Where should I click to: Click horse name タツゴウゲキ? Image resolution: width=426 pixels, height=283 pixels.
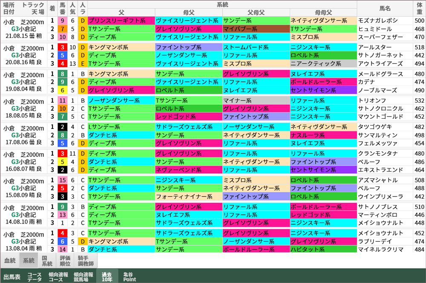(375, 127)
